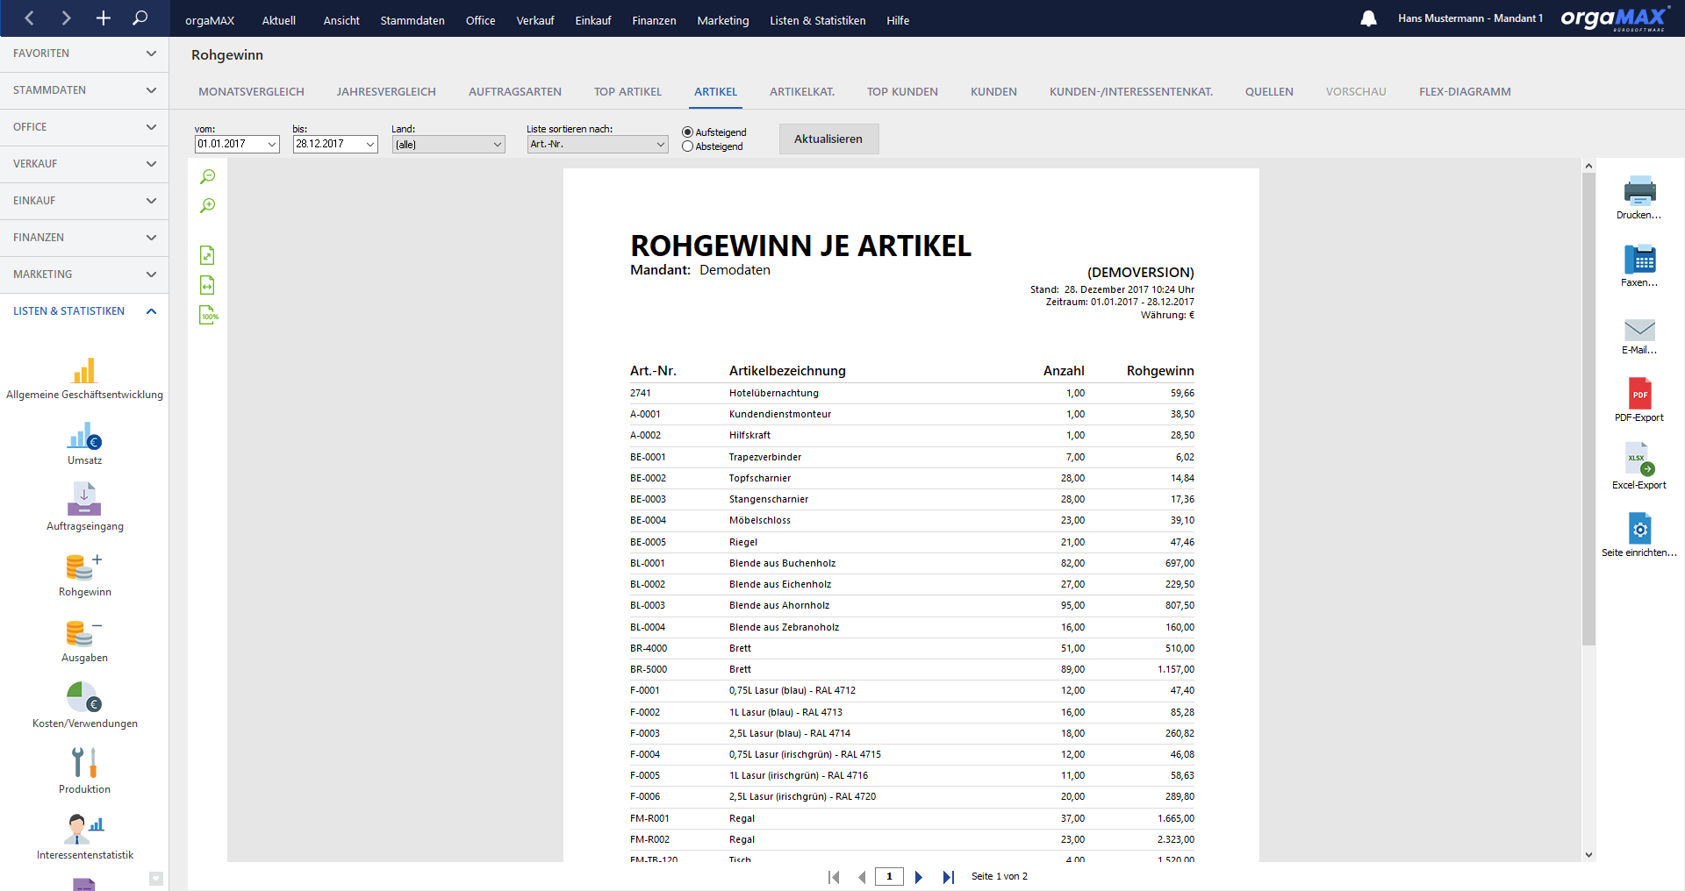Image resolution: width=1685 pixels, height=891 pixels.
Task: Open Interessentenstatistik
Action: click(x=84, y=838)
